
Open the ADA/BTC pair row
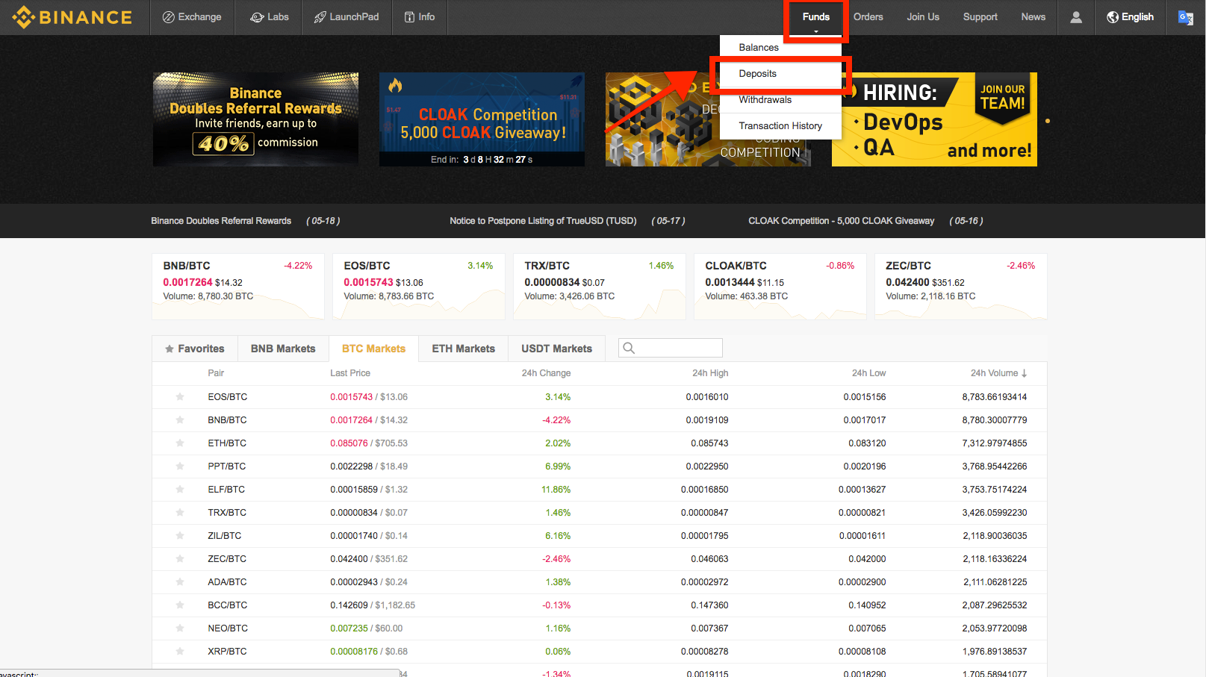[600, 582]
